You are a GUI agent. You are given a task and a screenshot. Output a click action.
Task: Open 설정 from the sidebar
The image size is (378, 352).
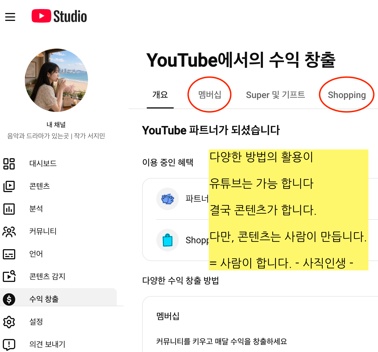[36, 321]
